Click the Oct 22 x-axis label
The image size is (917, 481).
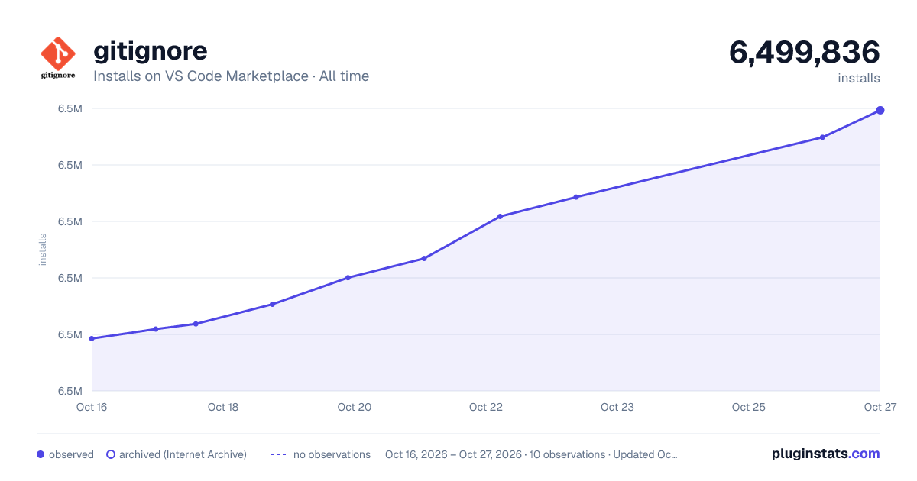[486, 407]
